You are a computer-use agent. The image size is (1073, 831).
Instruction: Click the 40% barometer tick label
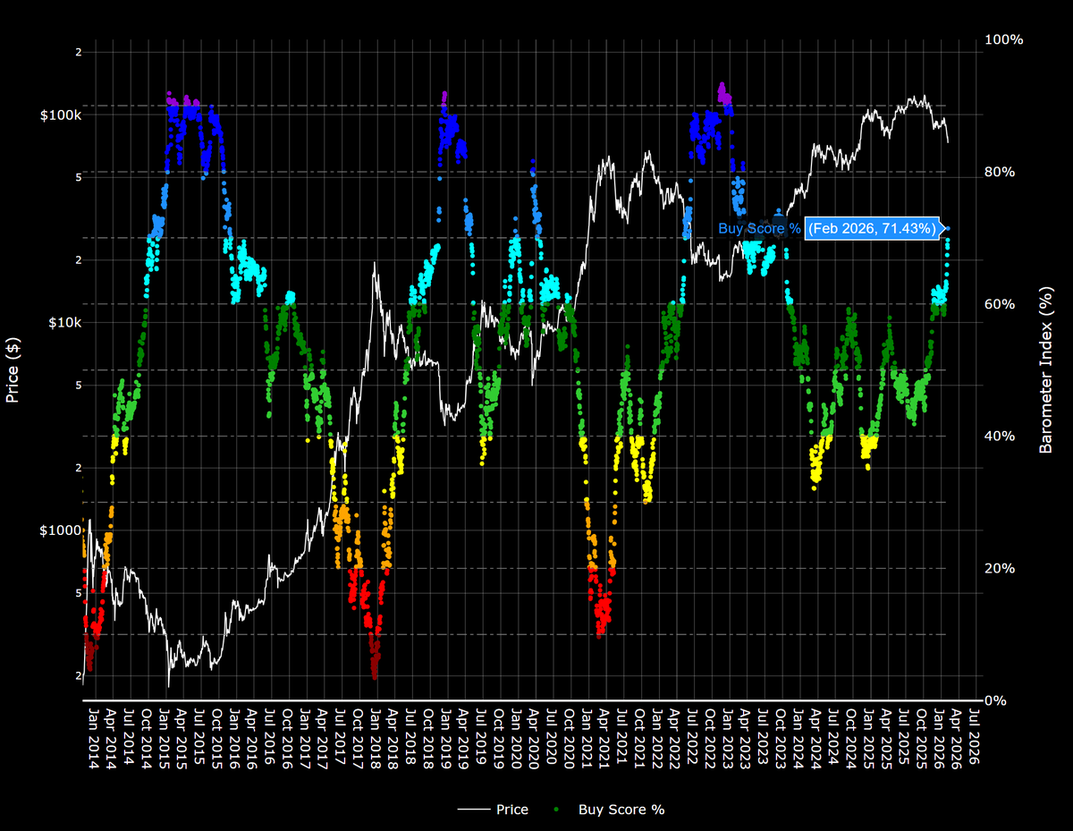coord(1001,437)
